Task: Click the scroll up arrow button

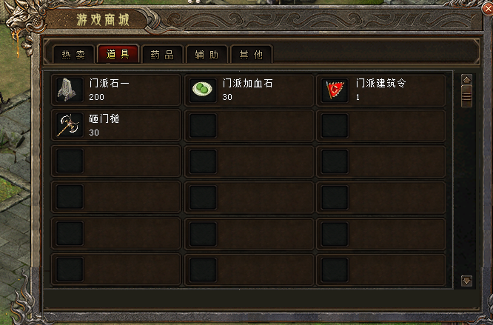Action: pos(466,80)
